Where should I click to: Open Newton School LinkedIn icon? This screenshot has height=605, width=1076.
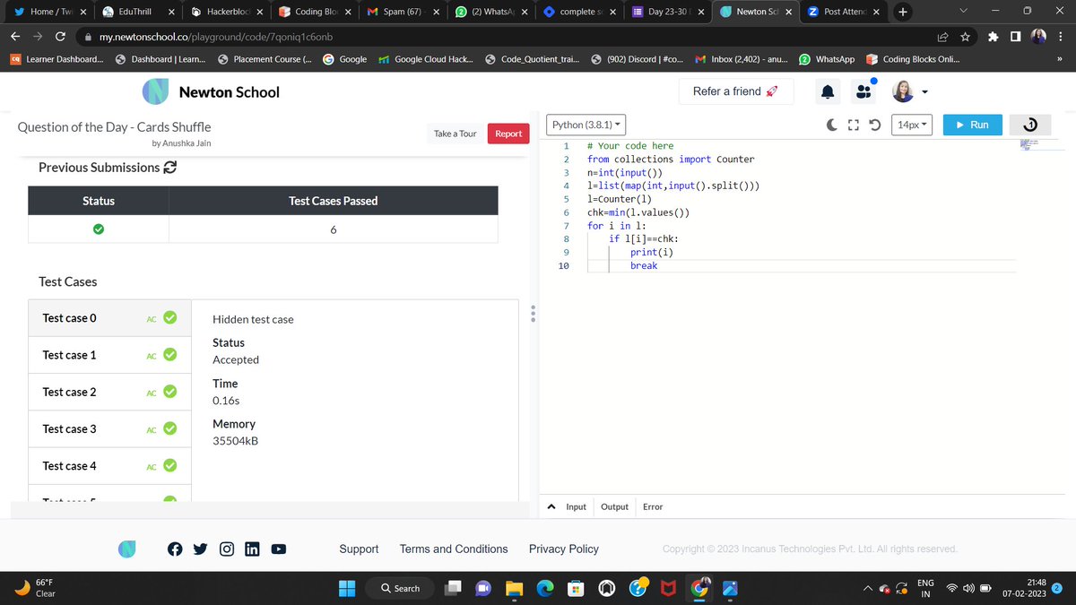tap(252, 549)
